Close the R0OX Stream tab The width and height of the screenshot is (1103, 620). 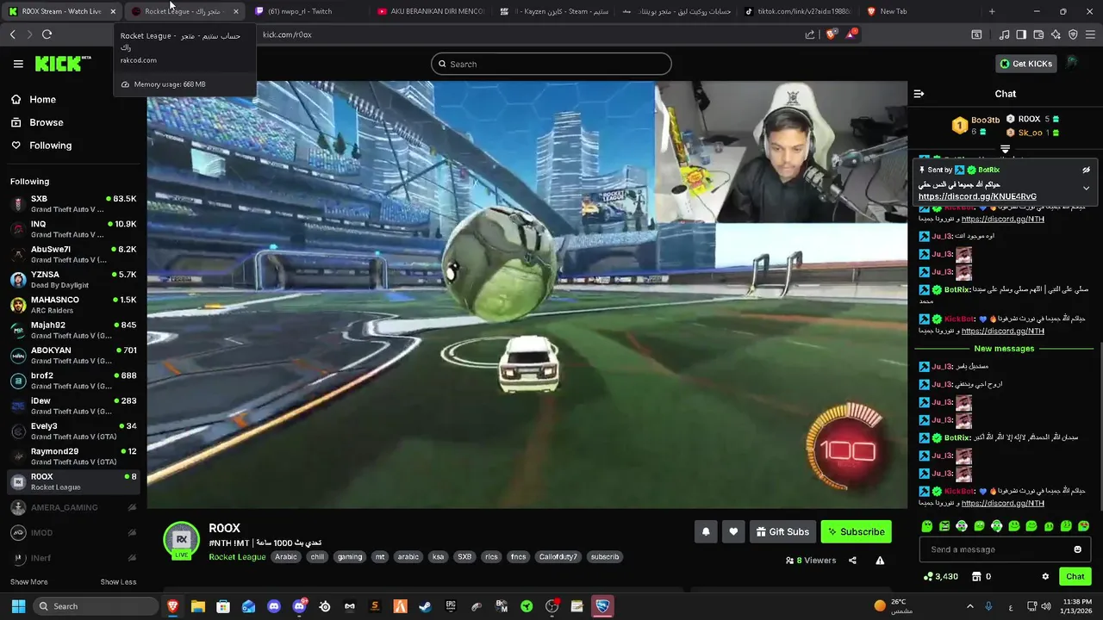tap(113, 11)
